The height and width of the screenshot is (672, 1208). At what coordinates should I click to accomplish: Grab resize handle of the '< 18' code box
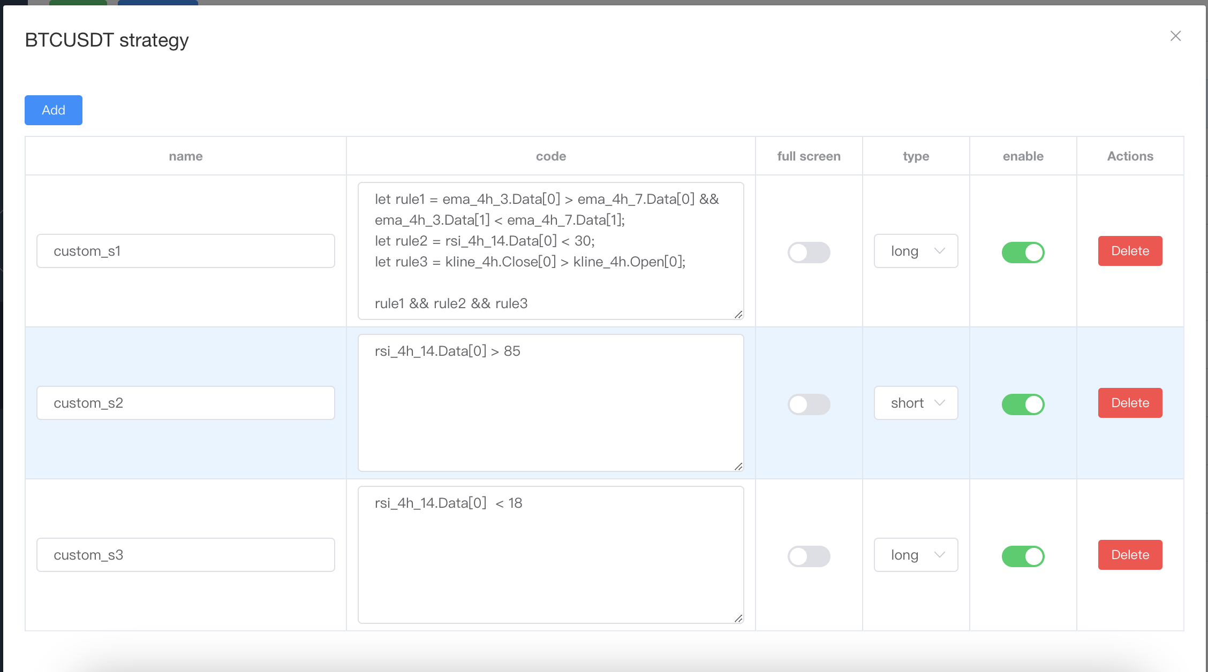pos(738,618)
